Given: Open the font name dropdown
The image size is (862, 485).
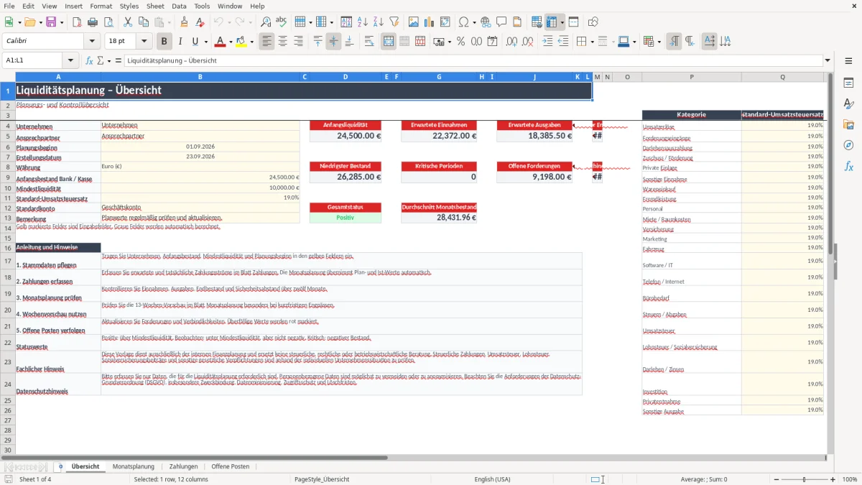Looking at the screenshot, I should point(93,42).
